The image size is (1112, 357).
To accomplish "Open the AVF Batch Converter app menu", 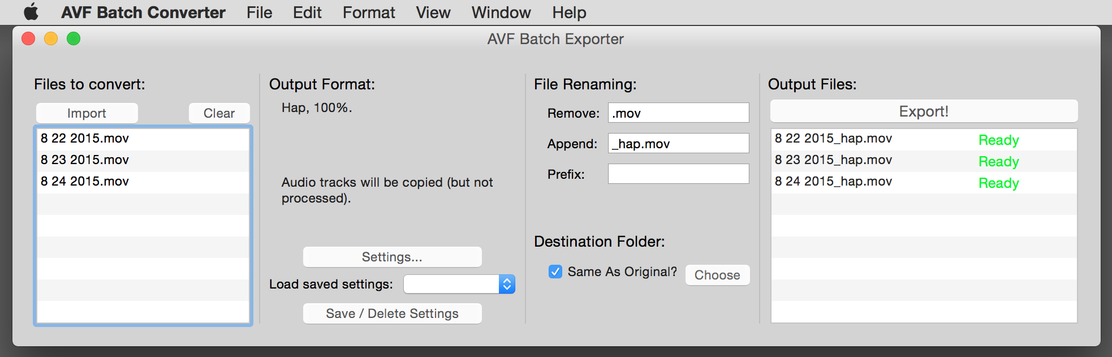I will (143, 12).
